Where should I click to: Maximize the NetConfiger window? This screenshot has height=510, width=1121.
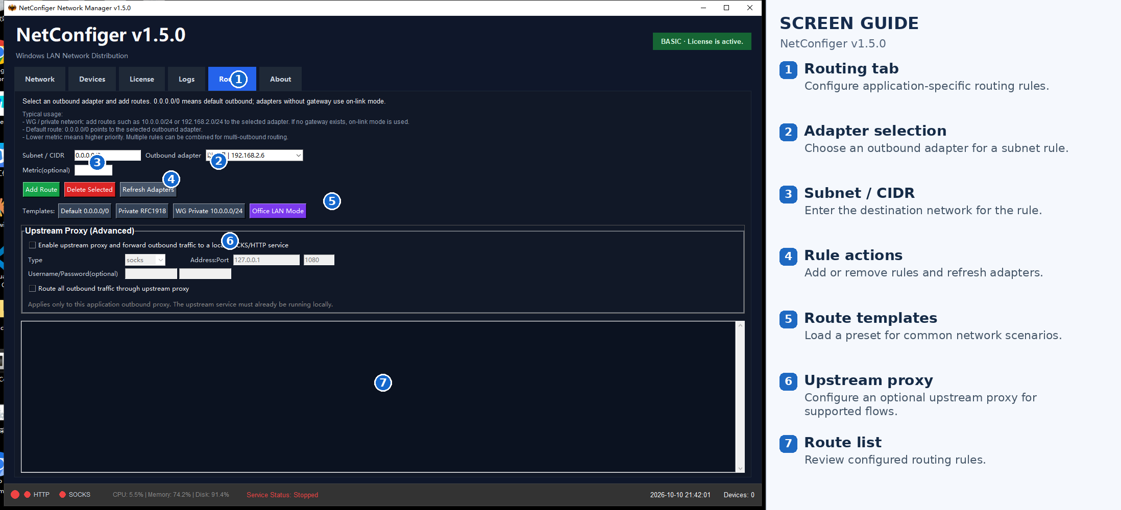click(726, 8)
